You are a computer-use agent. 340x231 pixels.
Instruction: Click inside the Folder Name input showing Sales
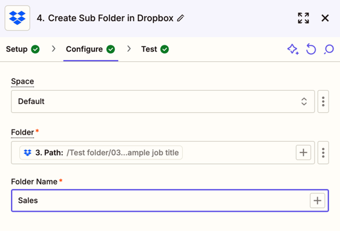pyautogui.click(x=160, y=200)
